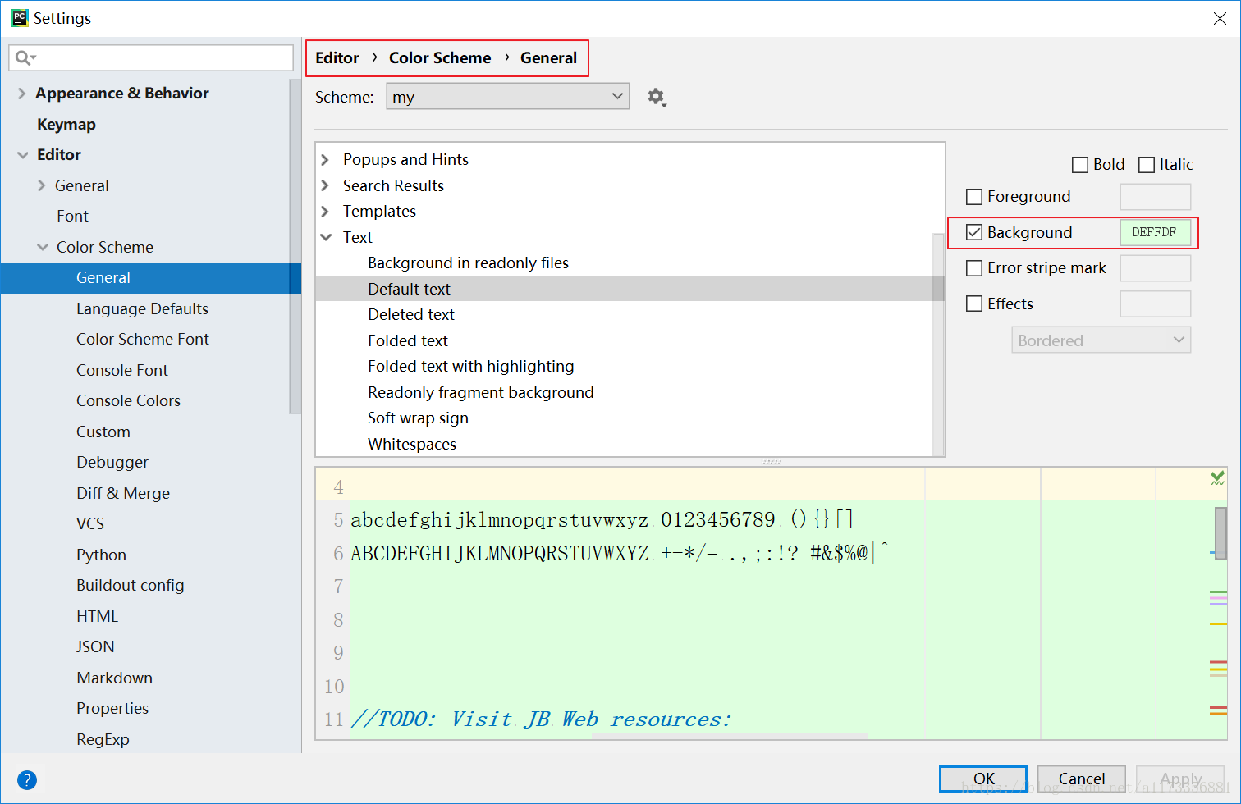Collapse the Color Scheme tree node
1241x804 pixels.
[42, 248]
